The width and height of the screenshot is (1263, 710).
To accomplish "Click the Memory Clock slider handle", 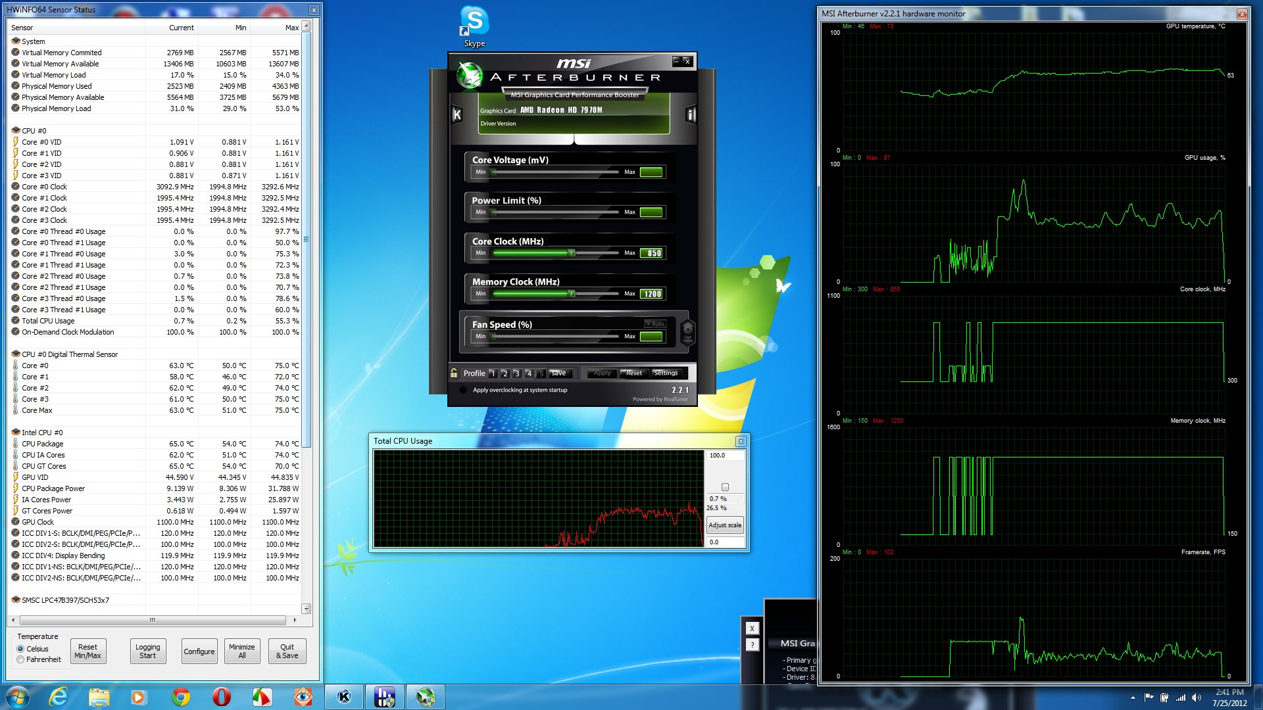I will coord(571,293).
